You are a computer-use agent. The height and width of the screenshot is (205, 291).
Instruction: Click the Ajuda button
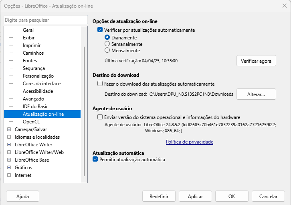[x=22, y=197]
